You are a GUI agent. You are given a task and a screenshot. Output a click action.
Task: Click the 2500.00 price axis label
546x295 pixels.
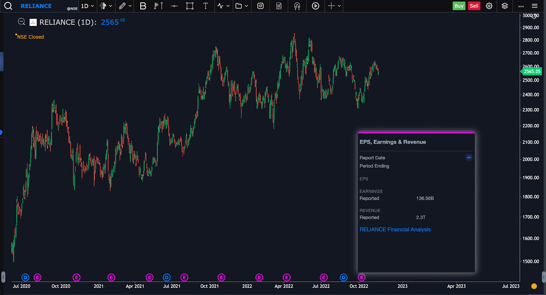531,80
